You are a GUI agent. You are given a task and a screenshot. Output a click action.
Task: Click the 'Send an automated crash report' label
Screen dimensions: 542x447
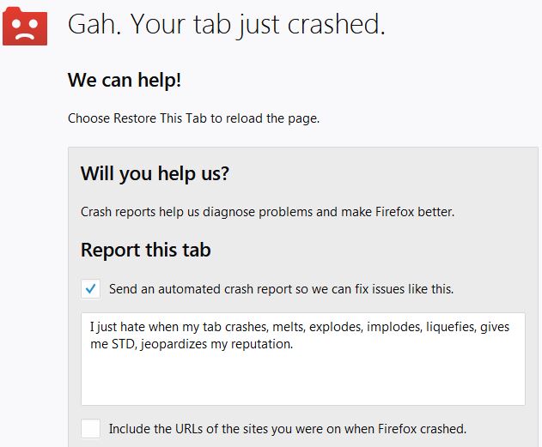(x=281, y=289)
